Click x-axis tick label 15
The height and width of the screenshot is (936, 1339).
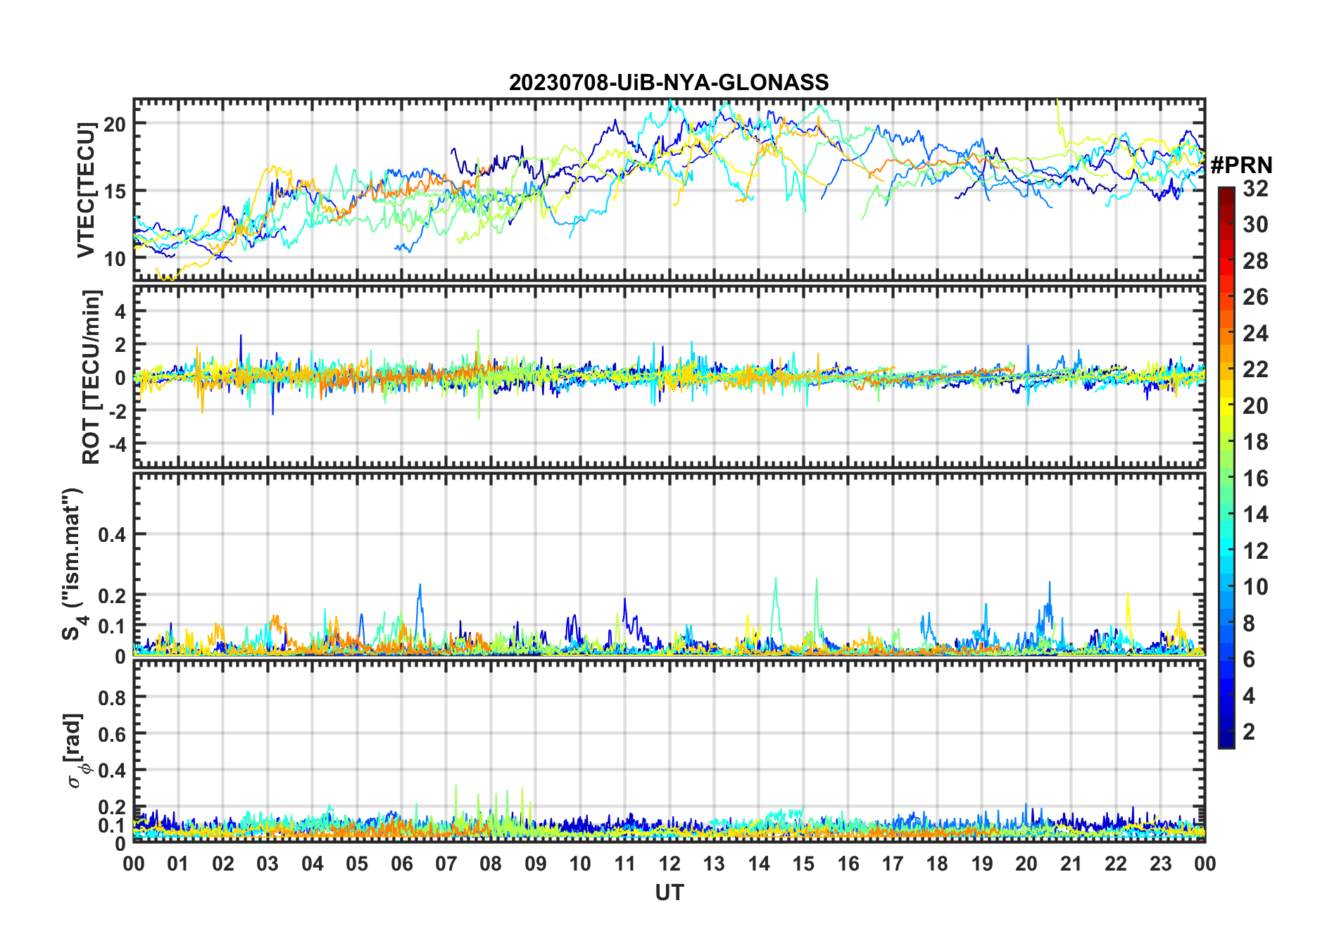803,864
